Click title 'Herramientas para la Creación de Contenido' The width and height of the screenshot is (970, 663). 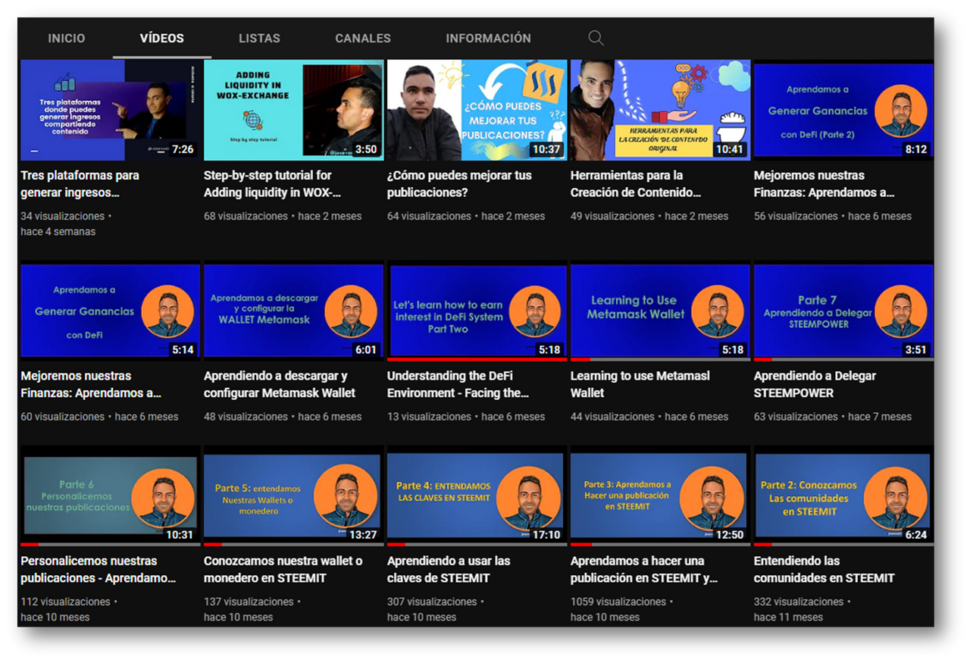pyautogui.click(x=636, y=184)
